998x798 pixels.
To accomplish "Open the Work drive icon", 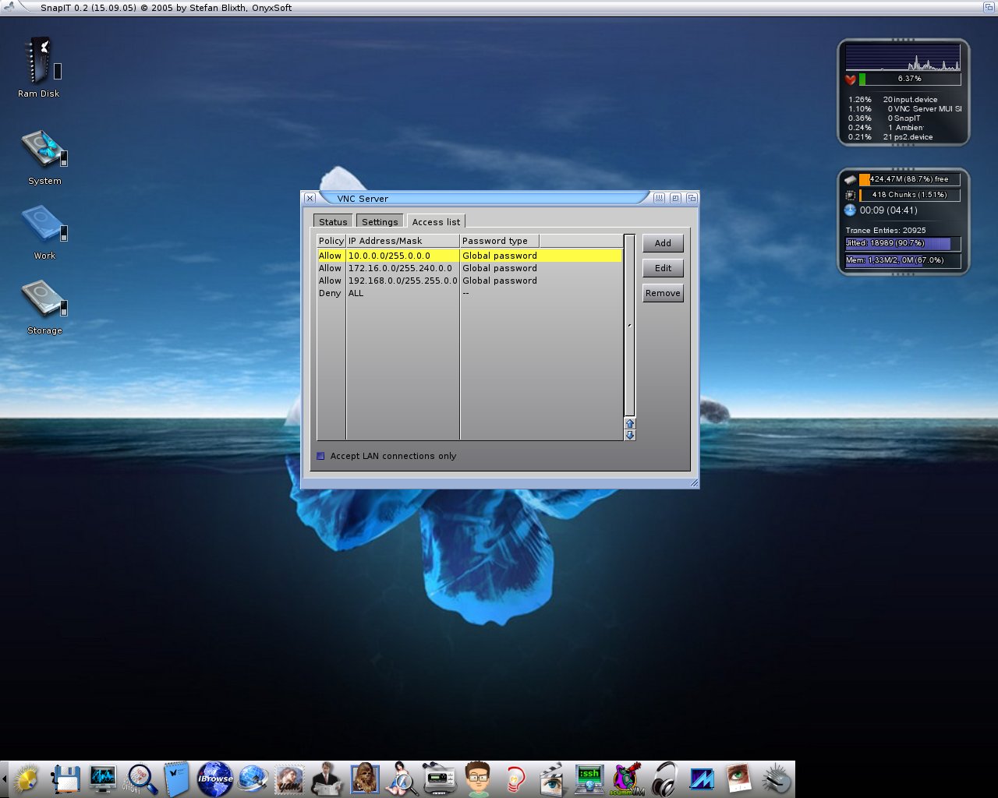I will click(x=43, y=224).
